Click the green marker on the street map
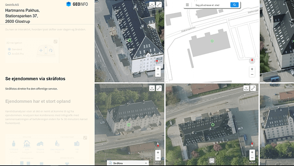The width and height of the screenshot is (294, 166). (x=212, y=41)
